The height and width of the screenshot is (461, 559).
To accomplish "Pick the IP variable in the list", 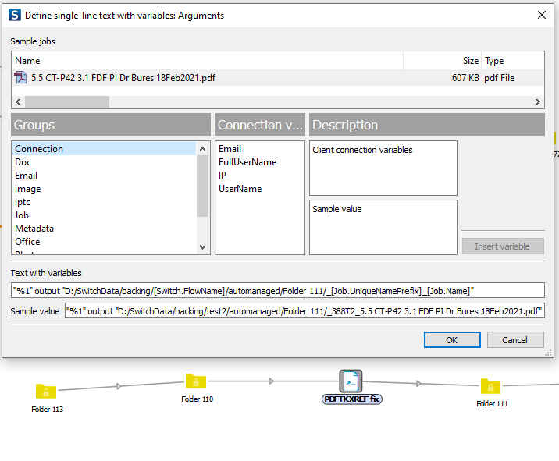I will coord(223,176).
